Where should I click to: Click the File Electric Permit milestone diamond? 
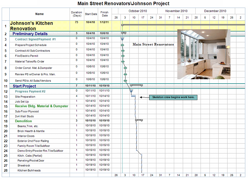click(123, 56)
